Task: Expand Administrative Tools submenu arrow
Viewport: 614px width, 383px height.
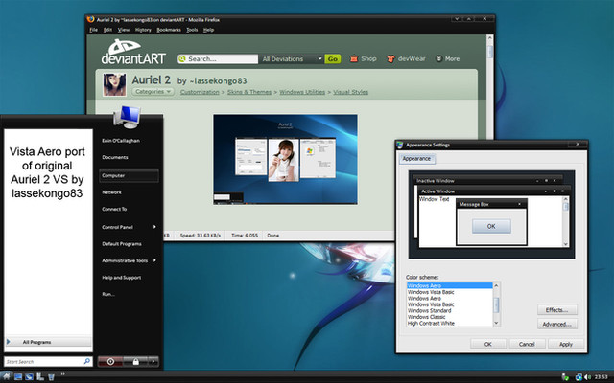Action: click(x=154, y=260)
